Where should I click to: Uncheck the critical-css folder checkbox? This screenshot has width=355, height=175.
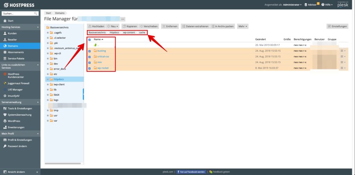[89, 57]
